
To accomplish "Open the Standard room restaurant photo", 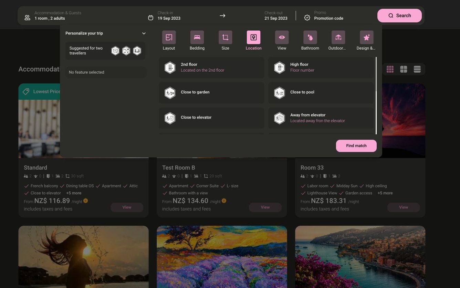I will (39, 128).
